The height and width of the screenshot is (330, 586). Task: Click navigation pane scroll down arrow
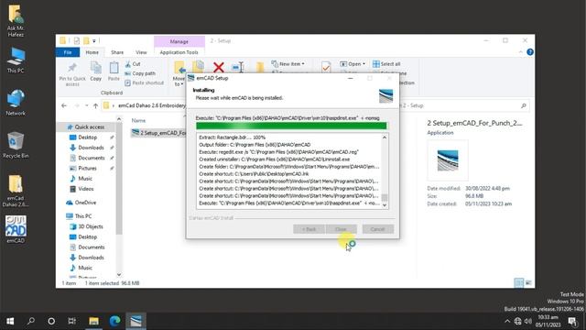pos(119,275)
